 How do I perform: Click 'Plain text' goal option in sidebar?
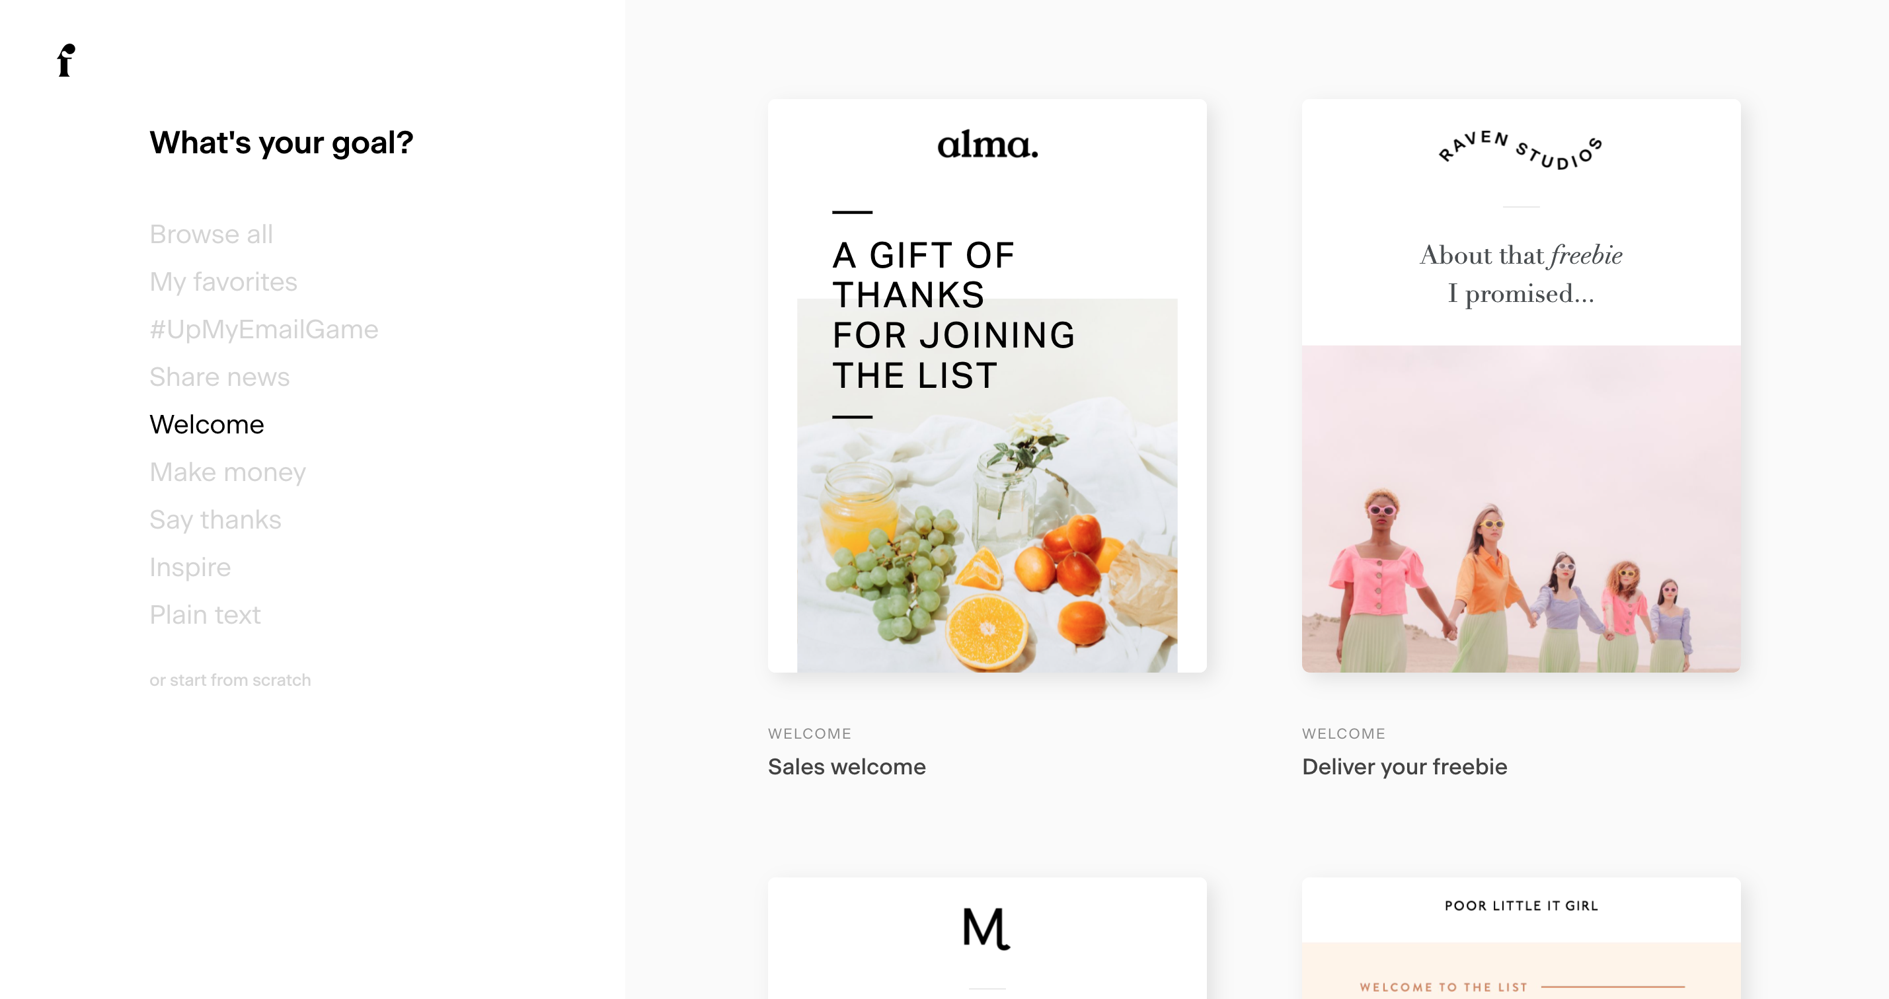click(x=205, y=614)
